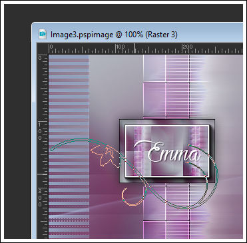Select the orange leaf outline on the canvas
This screenshot has width=247, height=243.
(105, 155)
